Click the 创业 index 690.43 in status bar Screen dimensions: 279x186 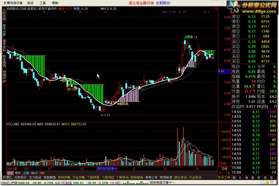(74, 183)
